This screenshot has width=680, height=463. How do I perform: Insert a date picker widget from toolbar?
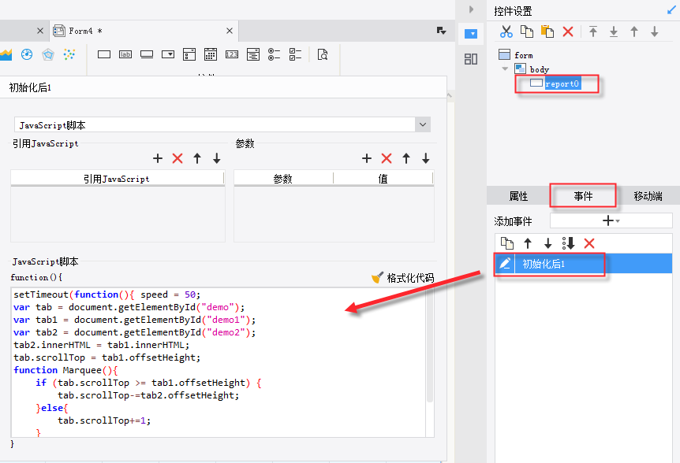(211, 54)
